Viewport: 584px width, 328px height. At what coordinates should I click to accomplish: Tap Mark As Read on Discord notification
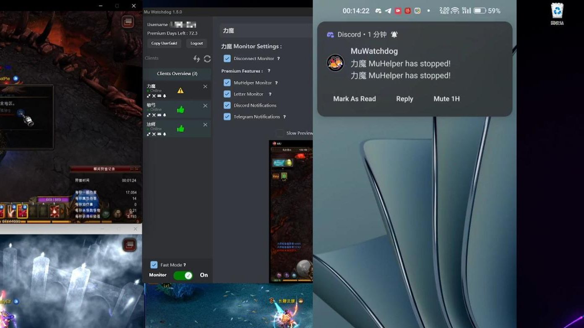tap(355, 99)
